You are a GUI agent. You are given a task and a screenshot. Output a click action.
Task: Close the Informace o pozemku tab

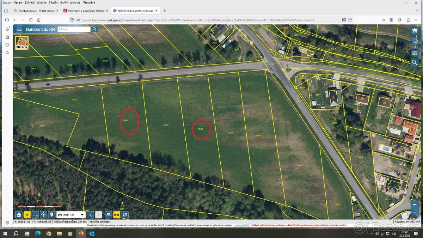(x=106, y=11)
